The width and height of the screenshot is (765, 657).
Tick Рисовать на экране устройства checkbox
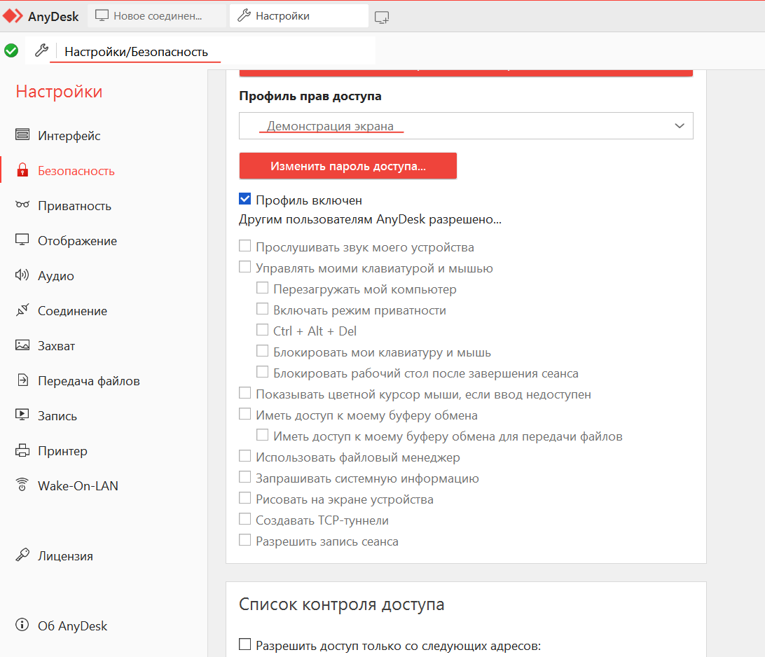coord(245,498)
